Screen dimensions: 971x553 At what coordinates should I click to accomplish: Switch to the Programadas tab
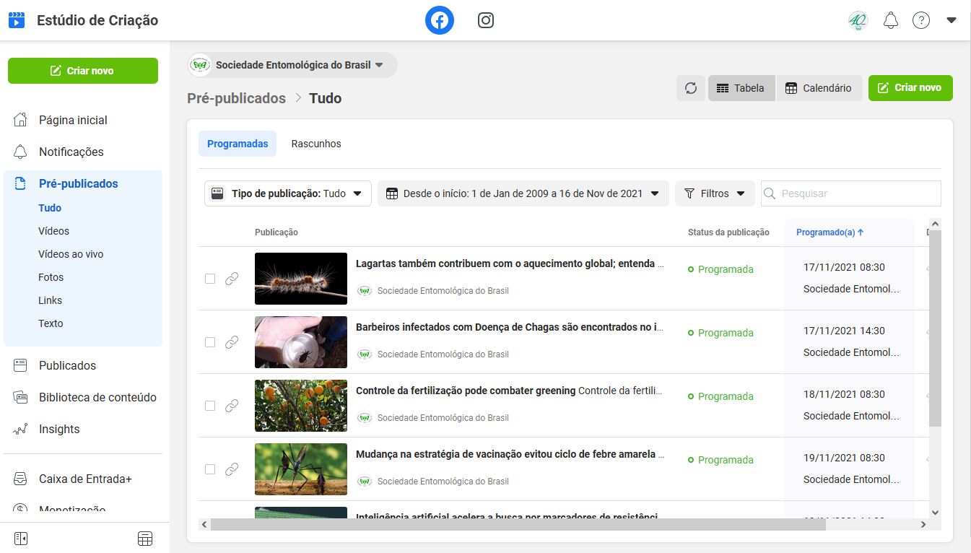pyautogui.click(x=238, y=144)
